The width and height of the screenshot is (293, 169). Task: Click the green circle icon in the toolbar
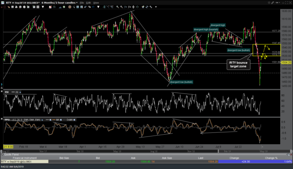pyautogui.click(x=64, y=7)
